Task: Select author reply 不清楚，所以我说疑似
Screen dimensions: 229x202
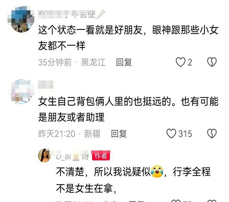Action: coord(103,172)
